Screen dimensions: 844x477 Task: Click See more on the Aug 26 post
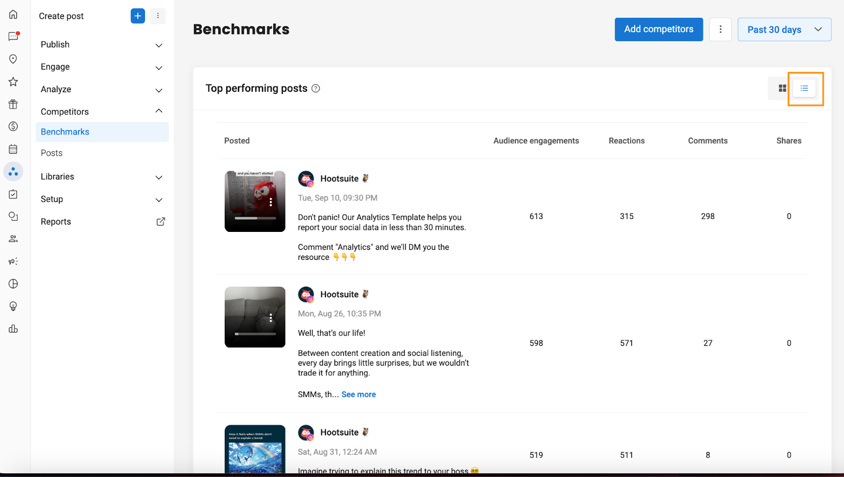click(359, 394)
